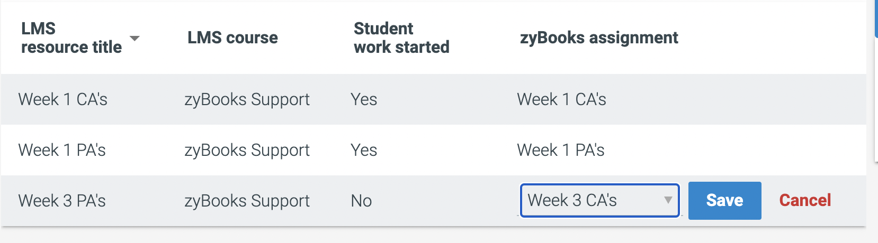Click the zyBooks assignment column header
This screenshot has width=878, height=243.
click(599, 38)
